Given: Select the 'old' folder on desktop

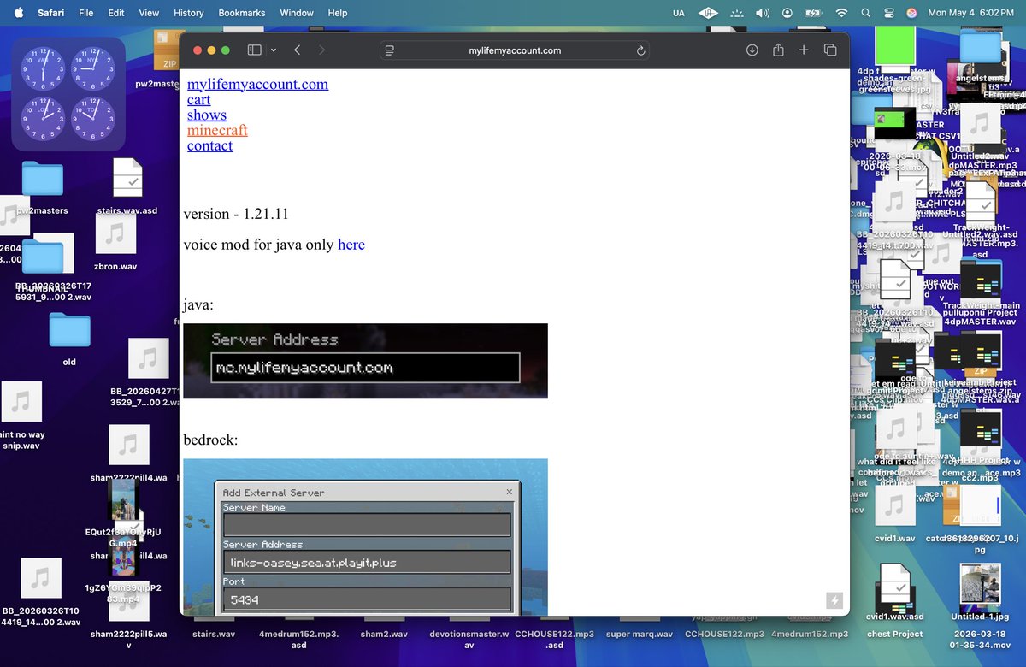Looking at the screenshot, I should click(69, 330).
